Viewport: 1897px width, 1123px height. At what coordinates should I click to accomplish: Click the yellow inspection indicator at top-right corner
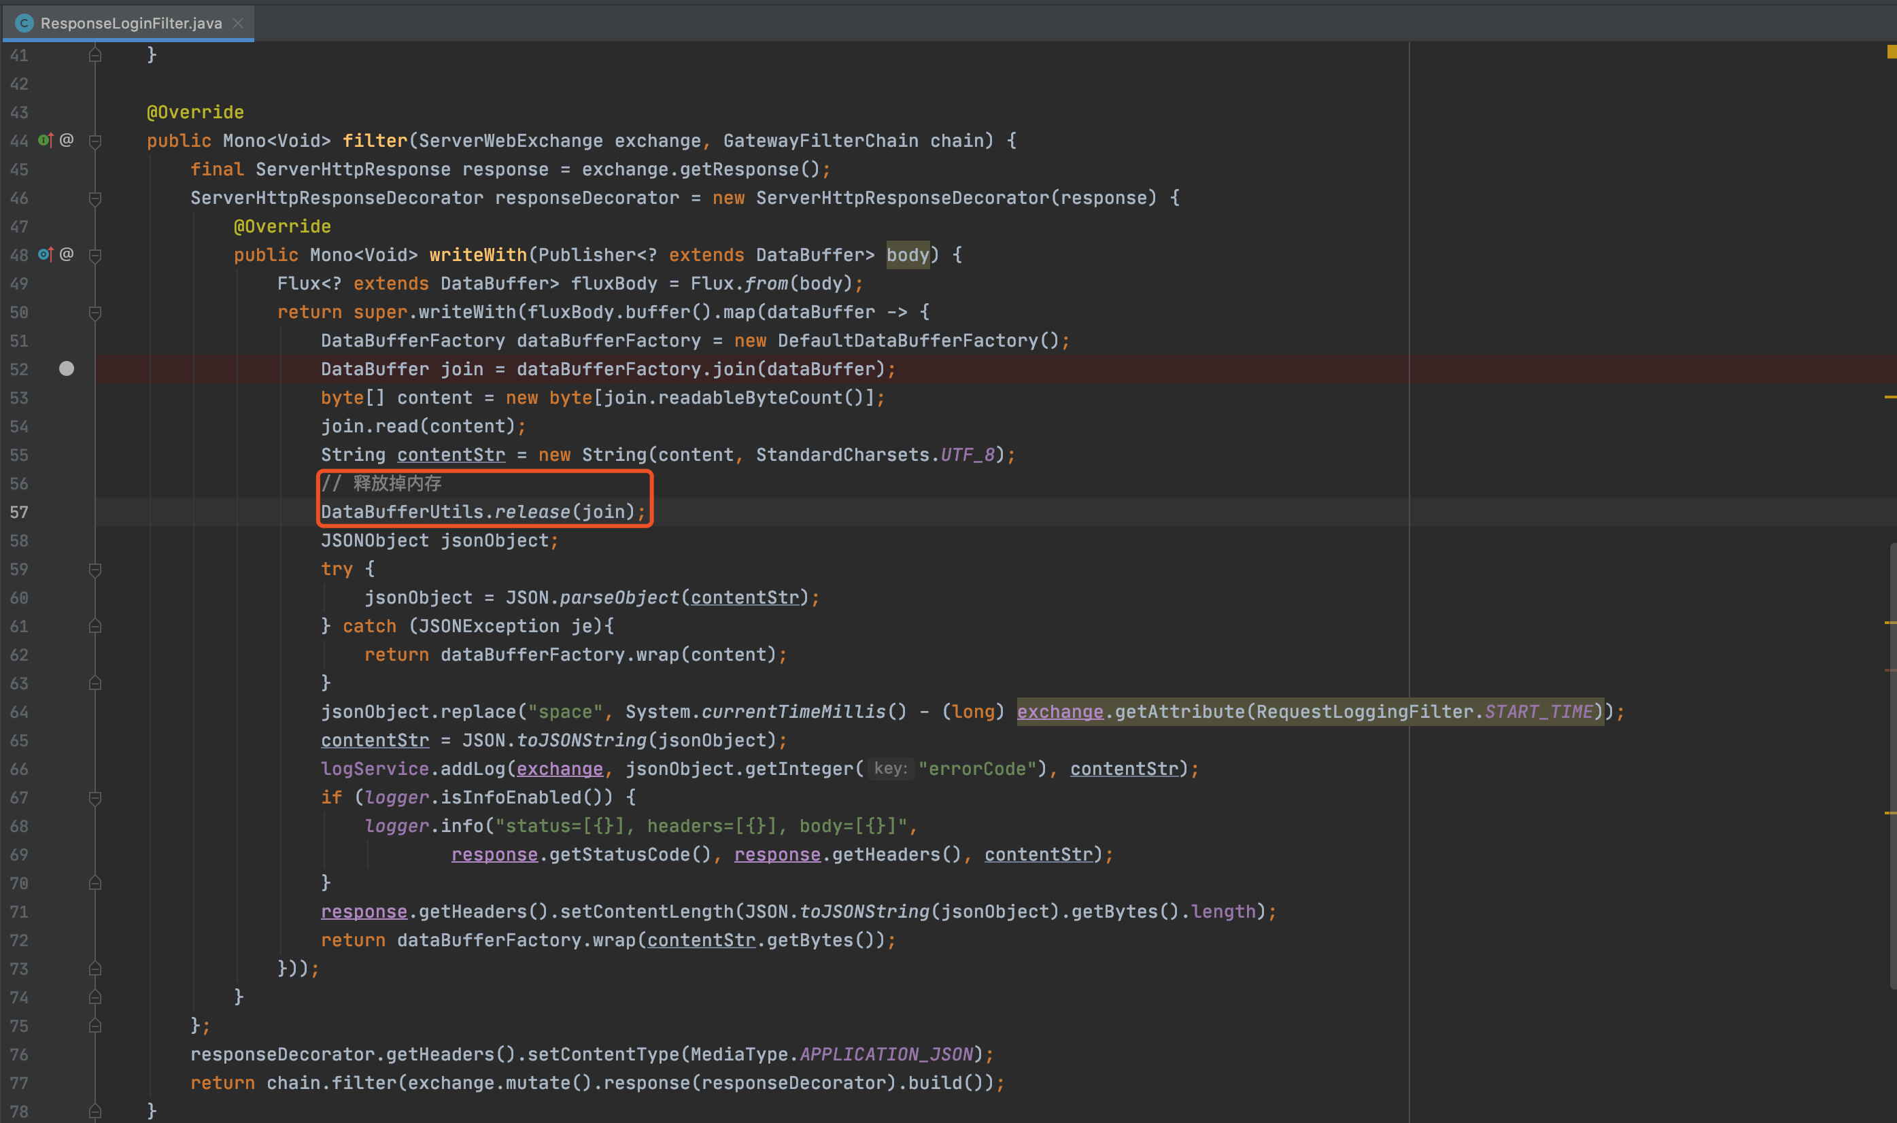[1891, 52]
